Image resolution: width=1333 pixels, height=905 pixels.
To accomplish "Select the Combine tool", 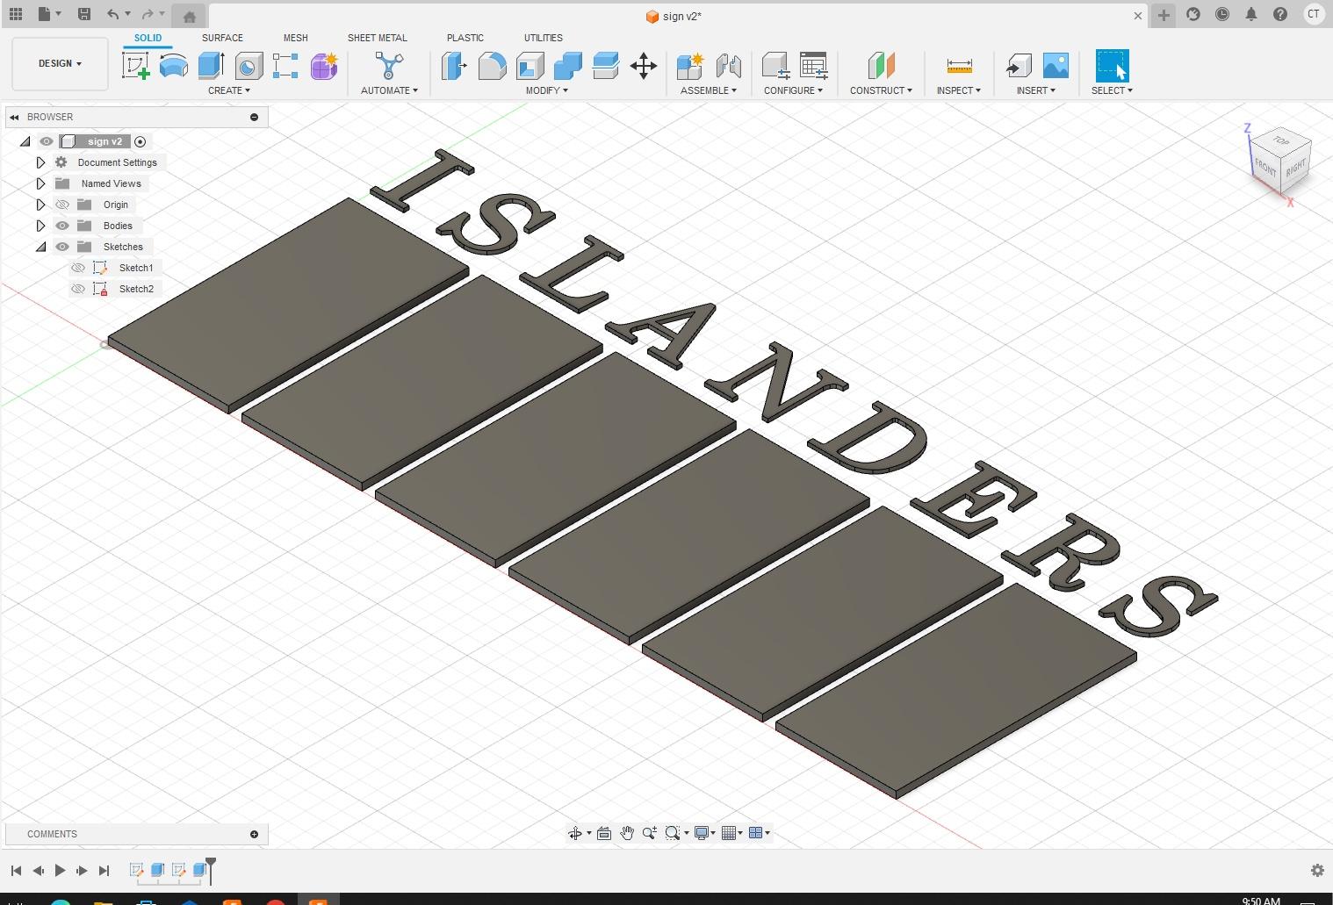I will coord(567,66).
